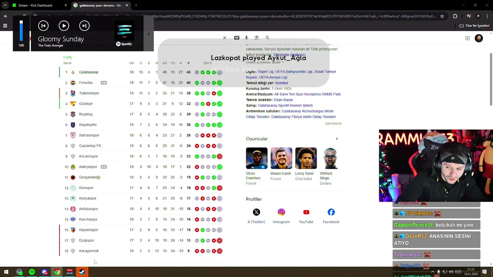Play the Spotify track Gloomy Sunday

64,26
